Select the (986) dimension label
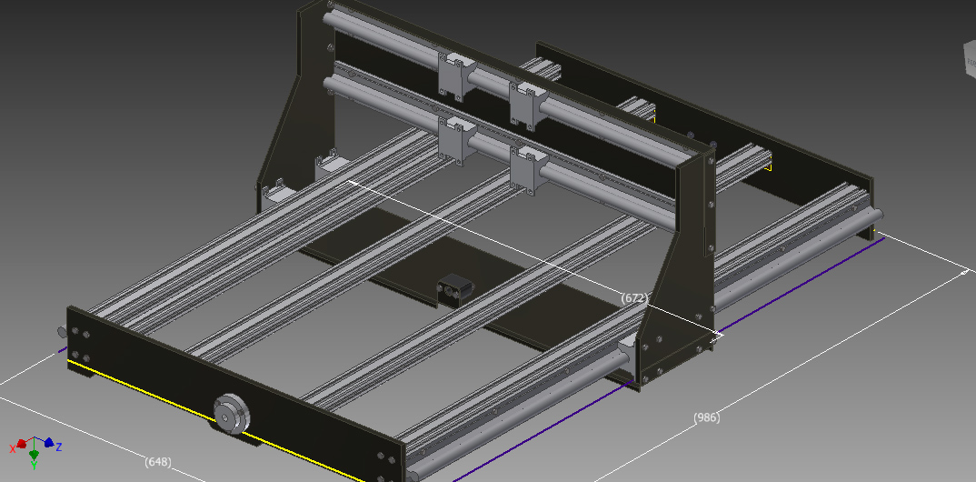This screenshot has width=976, height=482. point(706,417)
